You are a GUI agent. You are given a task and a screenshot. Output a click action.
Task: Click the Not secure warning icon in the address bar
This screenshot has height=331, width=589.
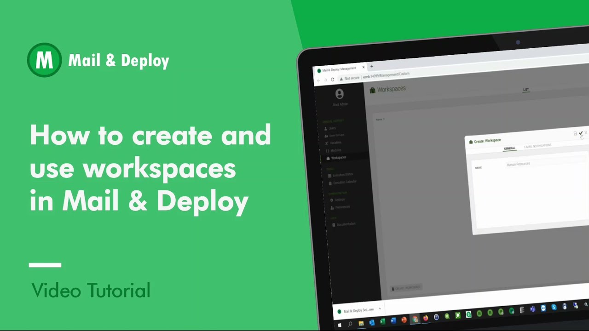coord(341,79)
